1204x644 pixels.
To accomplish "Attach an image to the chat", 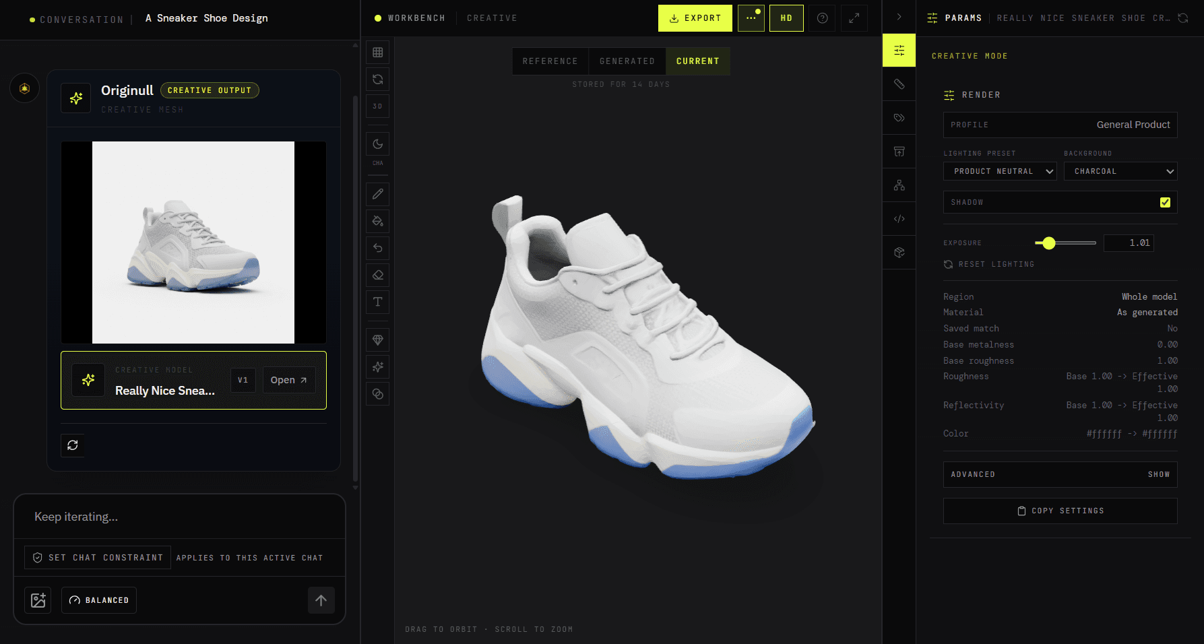I will [38, 600].
